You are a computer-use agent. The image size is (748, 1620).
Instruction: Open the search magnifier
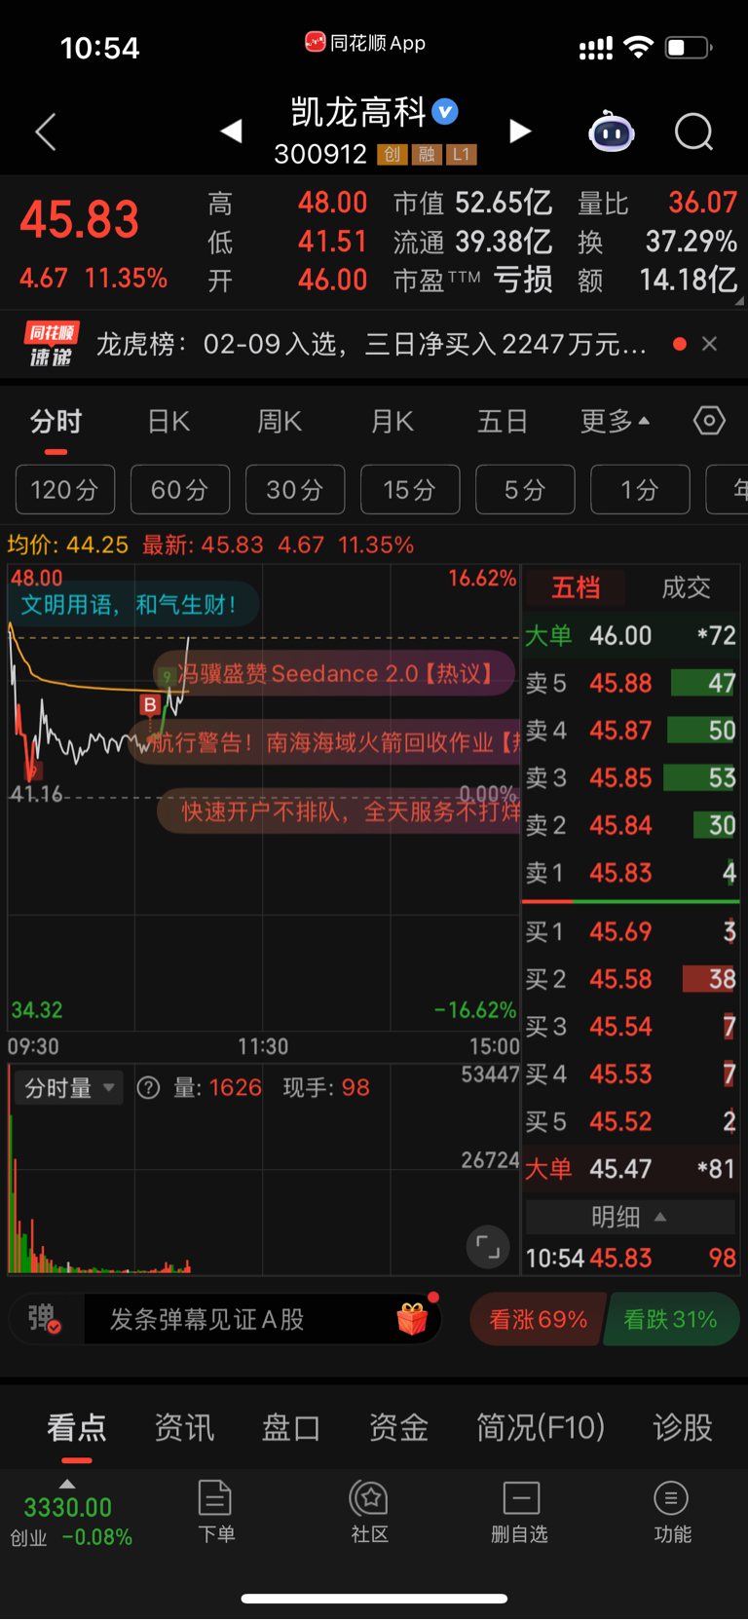694,132
